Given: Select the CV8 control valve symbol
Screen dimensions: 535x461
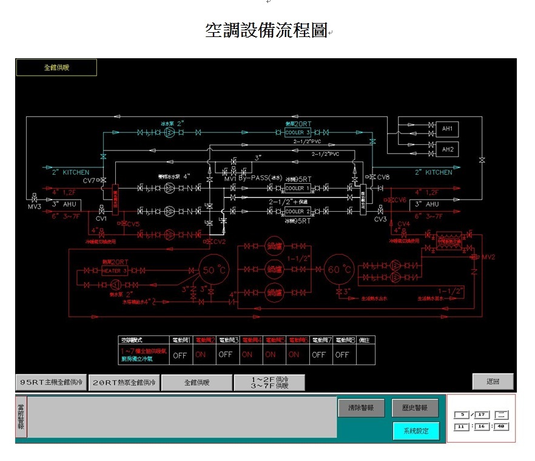Looking at the screenshot, I should click(x=371, y=177).
